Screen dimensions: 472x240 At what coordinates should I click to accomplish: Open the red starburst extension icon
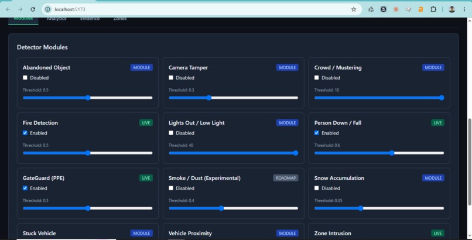(396, 9)
